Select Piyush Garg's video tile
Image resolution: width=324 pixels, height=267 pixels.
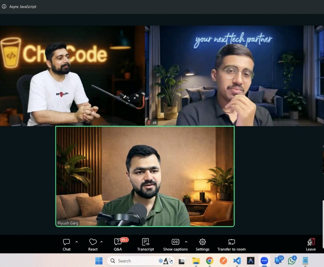click(145, 176)
